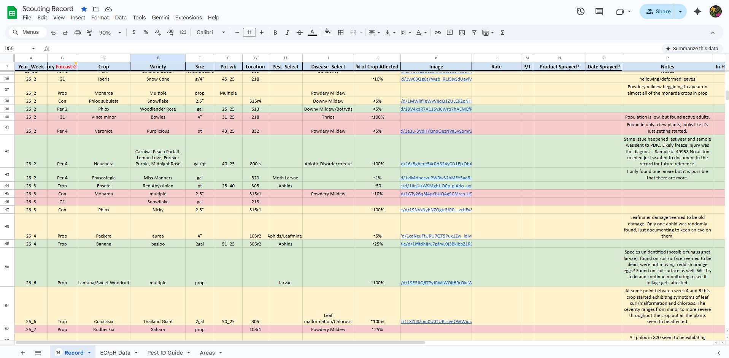Switch to the Pest ID Guide tab
The image size is (729, 358).
click(x=165, y=353)
